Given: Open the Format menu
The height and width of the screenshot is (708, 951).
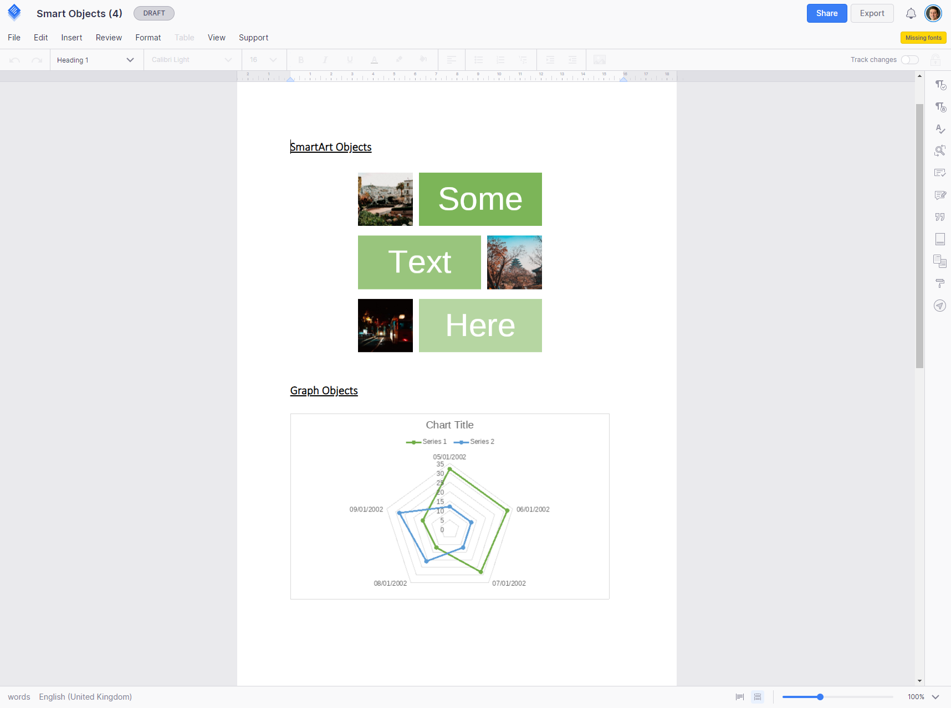Looking at the screenshot, I should 149,38.
